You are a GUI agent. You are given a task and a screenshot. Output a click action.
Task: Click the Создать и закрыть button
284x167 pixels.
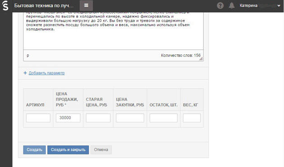pyautogui.click(x=68, y=150)
